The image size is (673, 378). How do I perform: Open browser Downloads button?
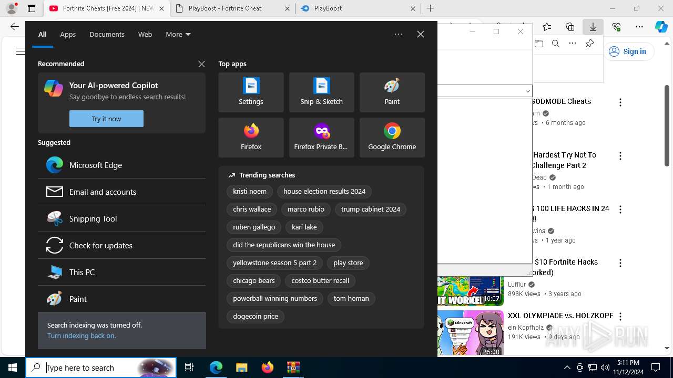coord(593,27)
